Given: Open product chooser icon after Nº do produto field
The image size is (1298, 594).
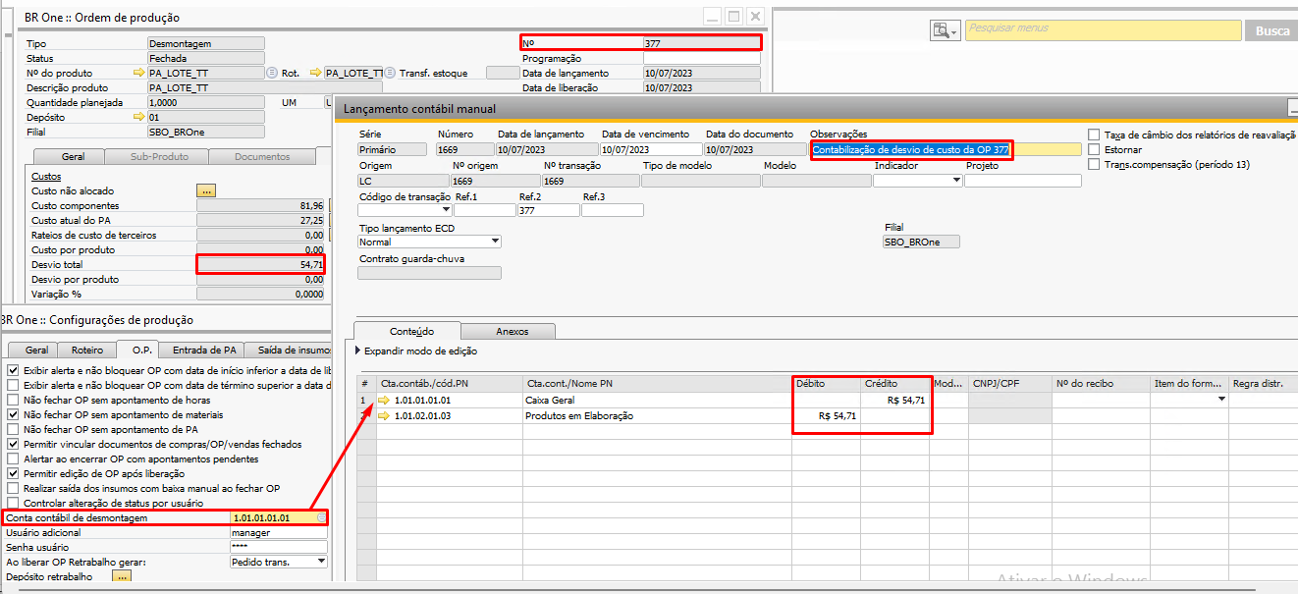Looking at the screenshot, I should pos(271,73).
